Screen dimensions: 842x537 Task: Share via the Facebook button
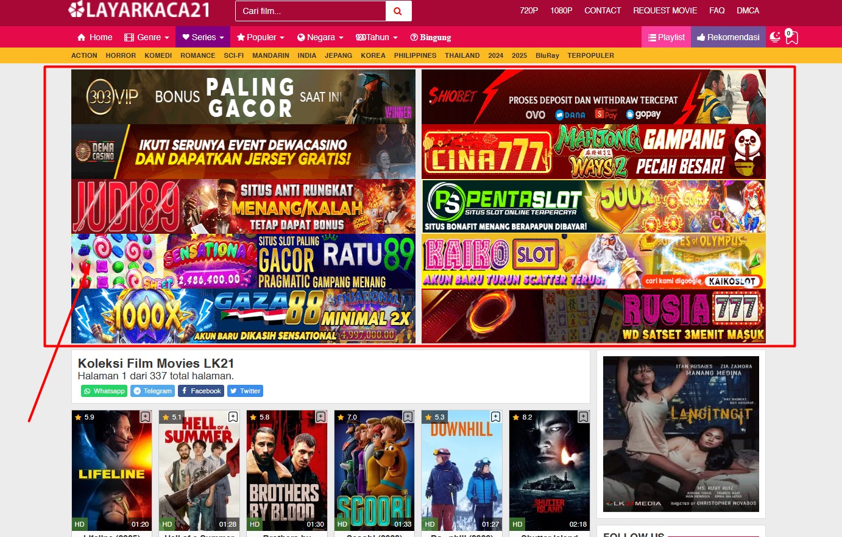click(200, 391)
